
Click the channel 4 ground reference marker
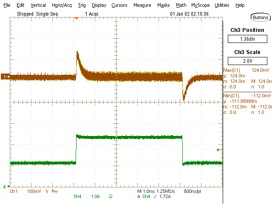pyautogui.click(x=6, y=186)
